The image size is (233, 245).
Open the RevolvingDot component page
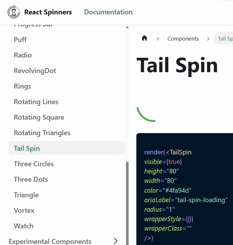pos(35,71)
